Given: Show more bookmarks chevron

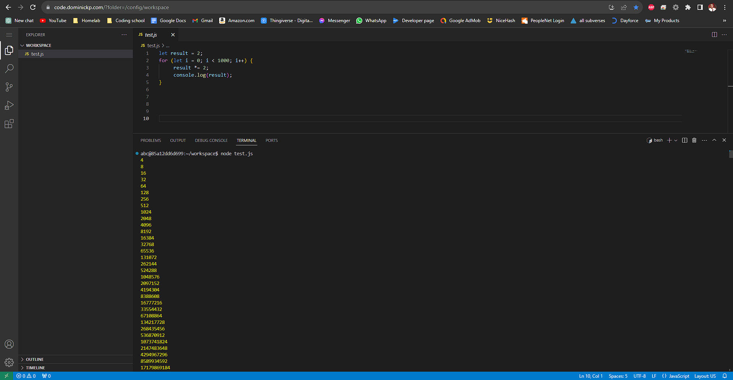Looking at the screenshot, I should pos(724,21).
